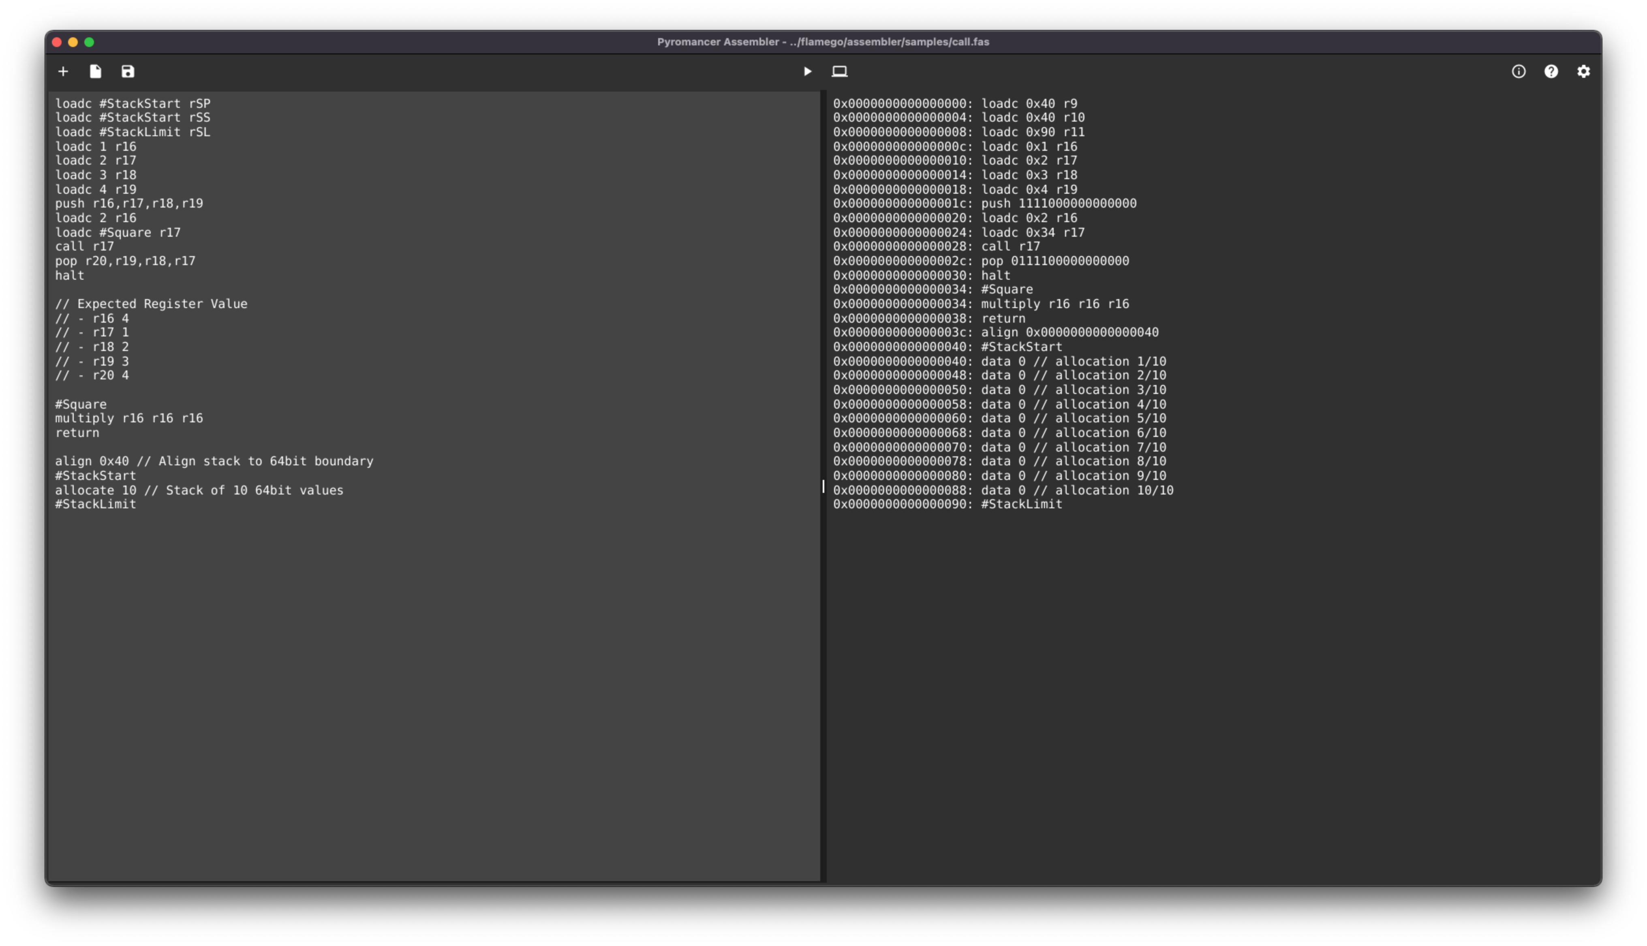1647x946 pixels.
Task: Click output line 'loadc 0x40 r10'
Action: [958, 118]
